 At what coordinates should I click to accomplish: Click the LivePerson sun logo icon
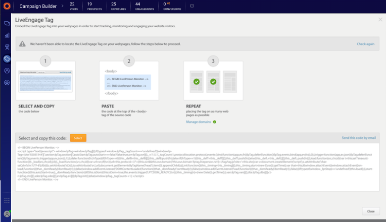click(7, 6)
